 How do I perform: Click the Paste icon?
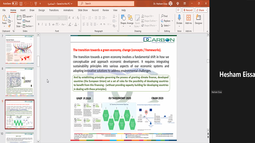(x=4, y=18)
